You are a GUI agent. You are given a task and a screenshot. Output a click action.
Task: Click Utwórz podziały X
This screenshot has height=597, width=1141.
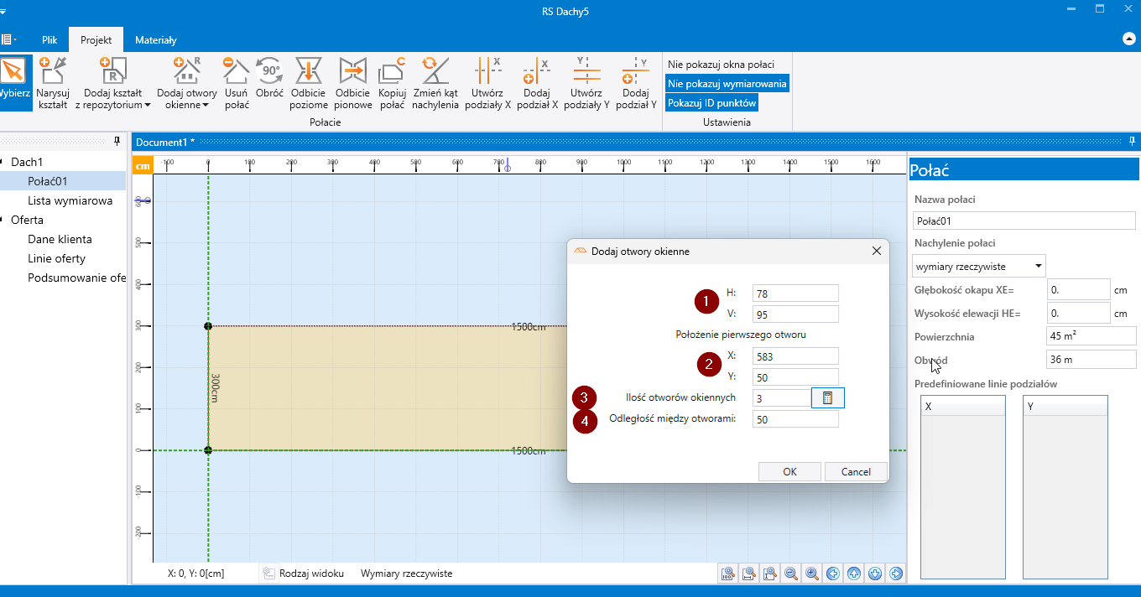491,83
